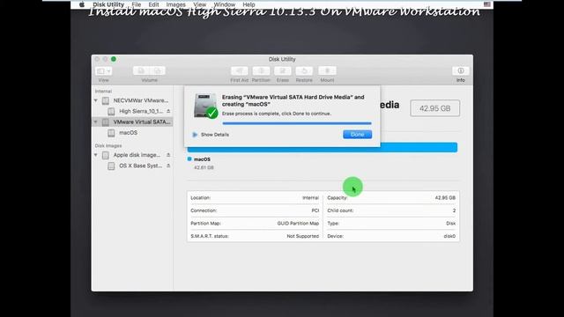Image resolution: width=564 pixels, height=317 pixels.
Task: Open the Edit menu
Action: pos(153,4)
